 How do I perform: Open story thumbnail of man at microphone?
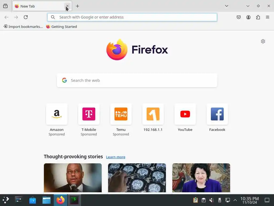click(73, 178)
